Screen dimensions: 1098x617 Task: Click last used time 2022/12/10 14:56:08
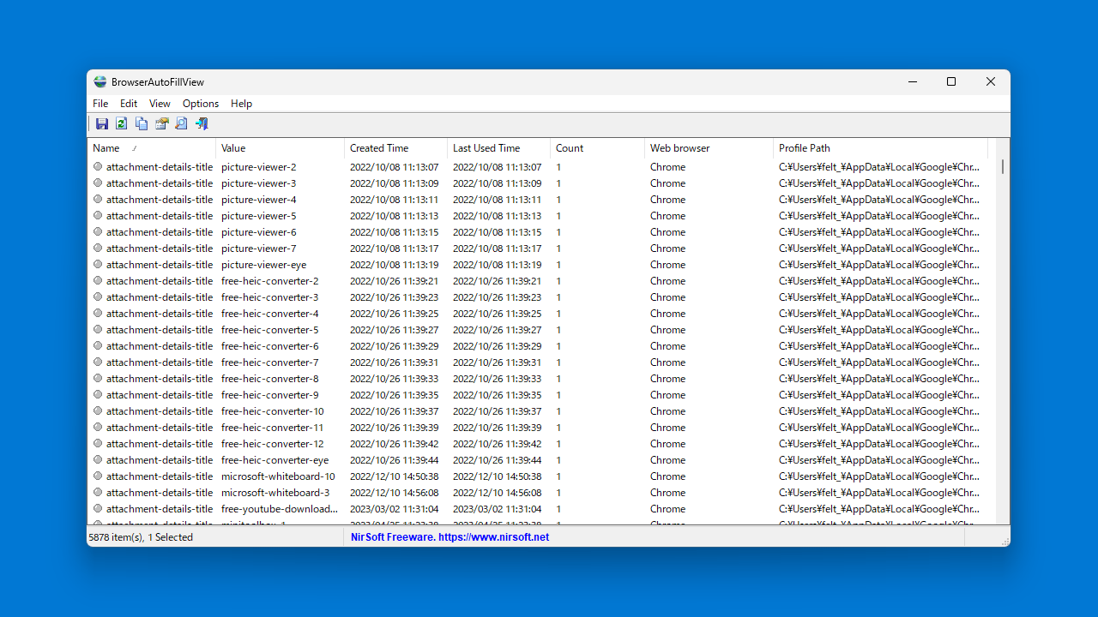[x=497, y=493]
